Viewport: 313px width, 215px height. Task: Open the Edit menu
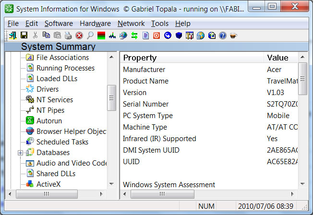pos(32,24)
